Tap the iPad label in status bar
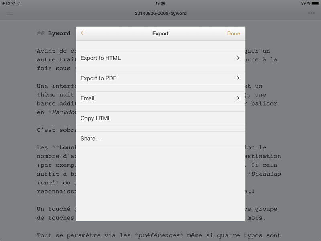The height and width of the screenshot is (241, 321). point(6,3)
